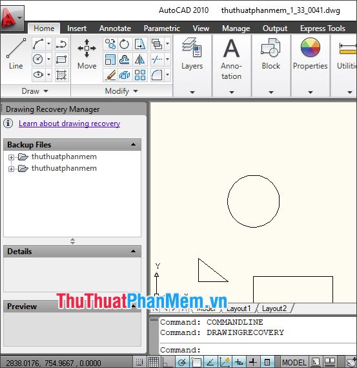Open the Ellipse tool dropdown arrow
This screenshot has height=368, width=357.
pyautogui.click(x=48, y=75)
